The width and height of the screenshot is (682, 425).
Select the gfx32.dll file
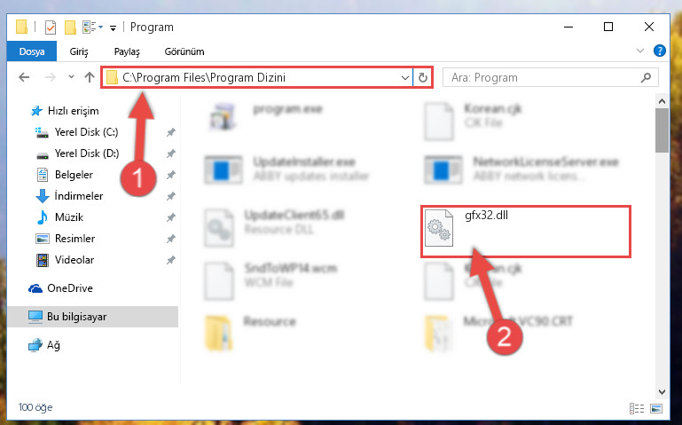click(525, 232)
